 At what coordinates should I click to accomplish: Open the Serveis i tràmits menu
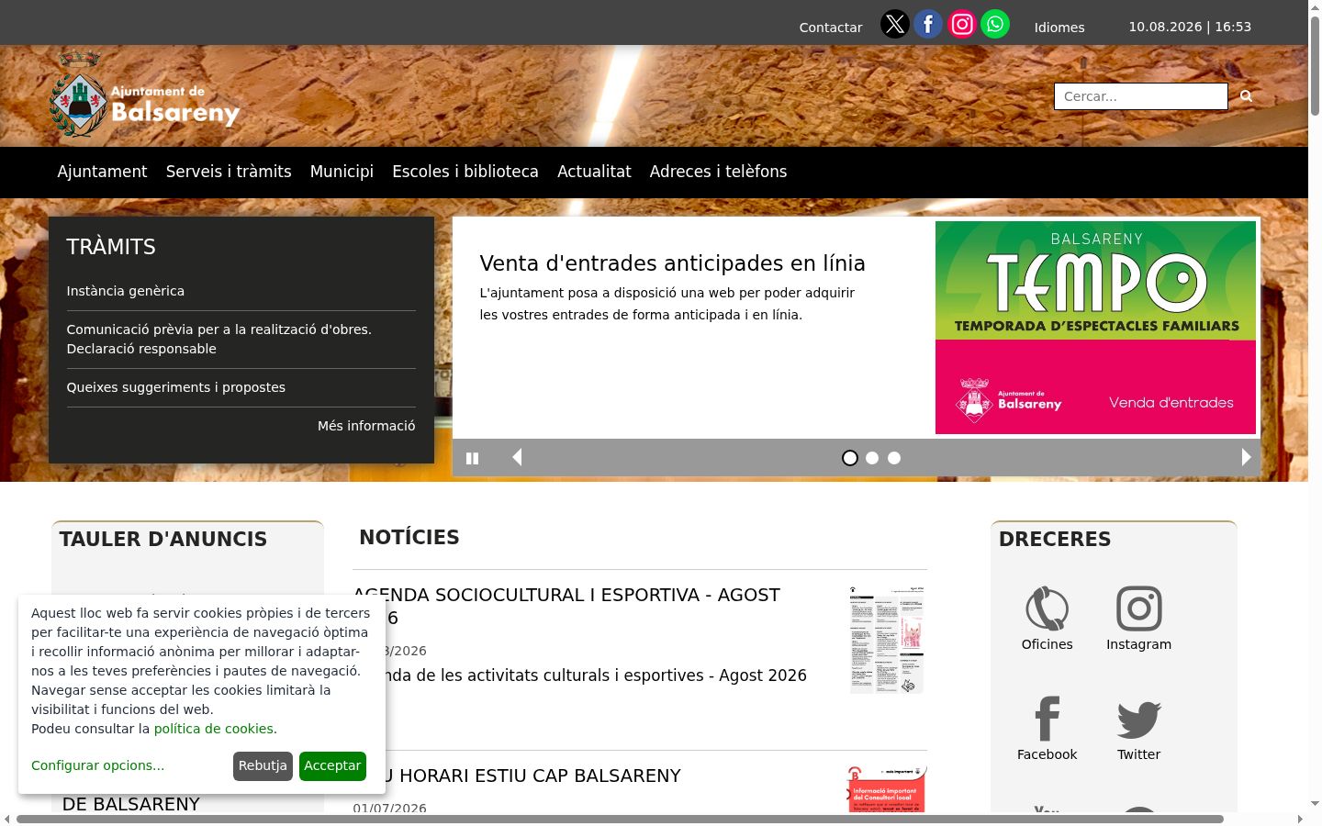(x=229, y=172)
